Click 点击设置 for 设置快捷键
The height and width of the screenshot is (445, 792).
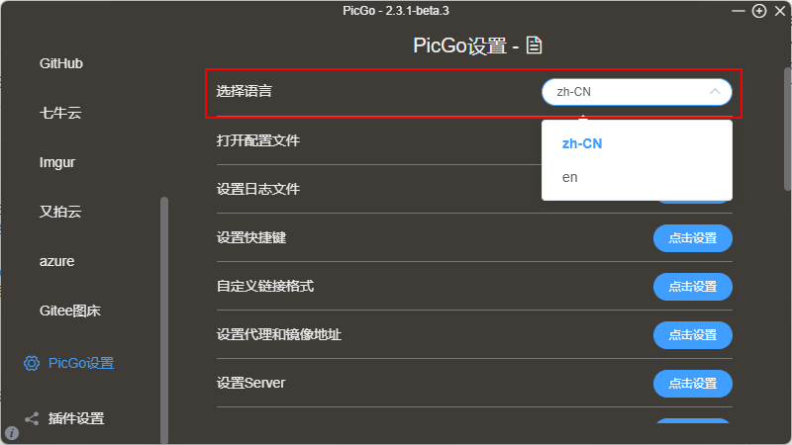pyautogui.click(x=692, y=238)
